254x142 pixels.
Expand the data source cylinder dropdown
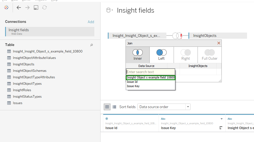[110, 10]
